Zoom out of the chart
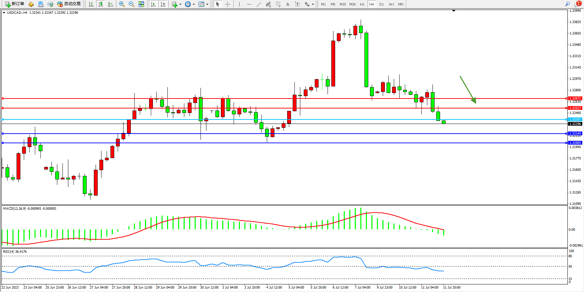584x292 pixels. tap(132, 4)
